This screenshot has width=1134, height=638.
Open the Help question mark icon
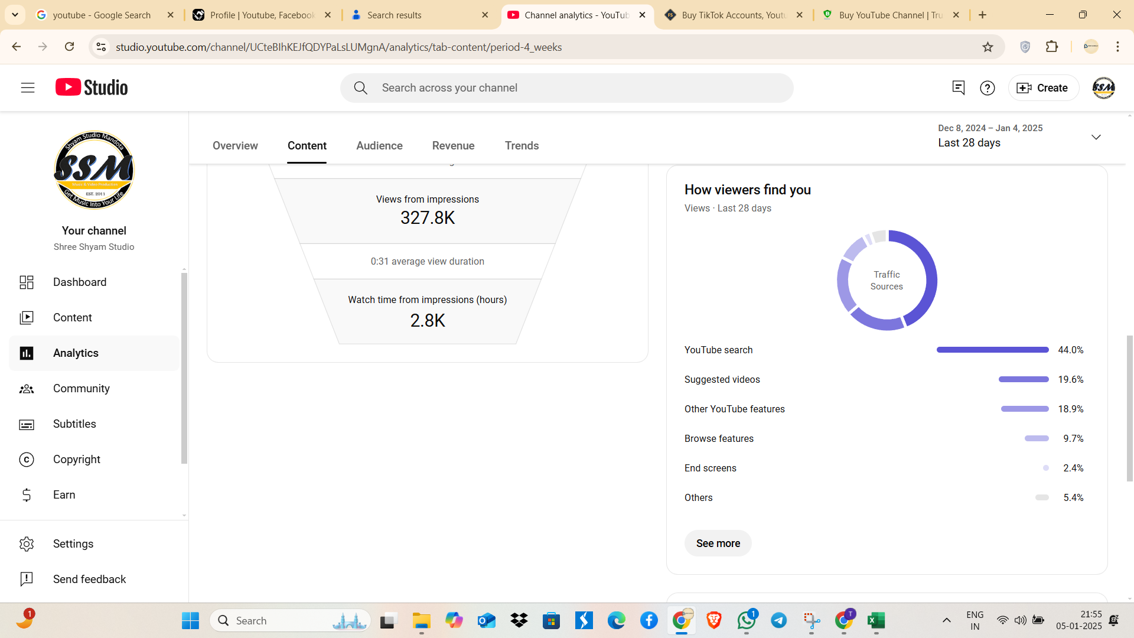point(987,88)
